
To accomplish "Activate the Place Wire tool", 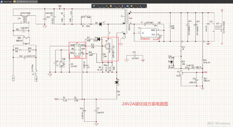I will click(115, 6).
